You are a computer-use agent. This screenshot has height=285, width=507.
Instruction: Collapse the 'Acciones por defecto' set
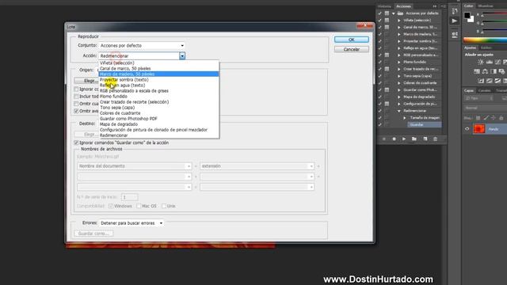tap(394, 13)
